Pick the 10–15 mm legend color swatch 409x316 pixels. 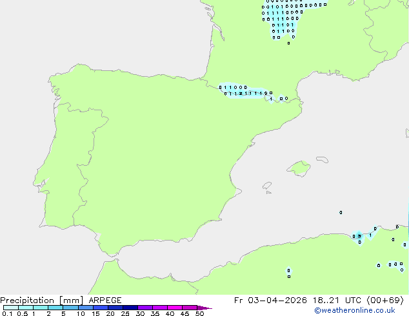pyautogui.click(x=85, y=308)
